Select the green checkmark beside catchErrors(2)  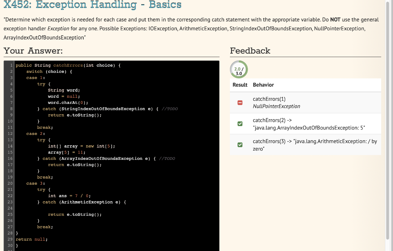click(x=240, y=124)
